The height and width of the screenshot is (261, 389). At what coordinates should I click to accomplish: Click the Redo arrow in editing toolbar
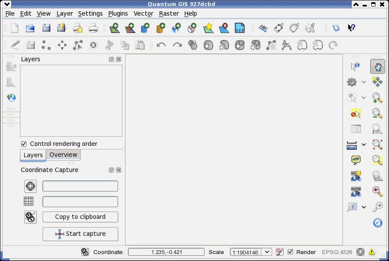(177, 45)
